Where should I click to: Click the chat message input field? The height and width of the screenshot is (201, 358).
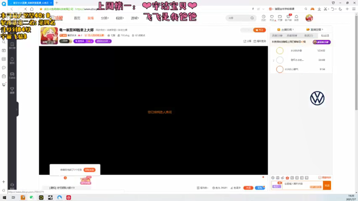pos(303,185)
